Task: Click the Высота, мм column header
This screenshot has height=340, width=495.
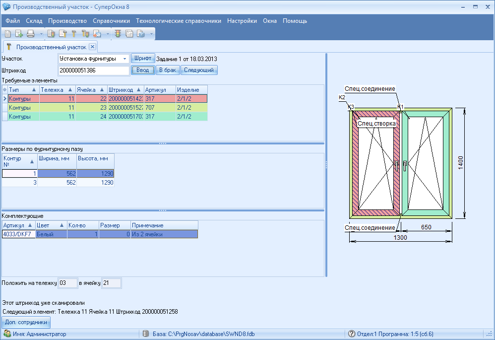Action: [x=95, y=161]
